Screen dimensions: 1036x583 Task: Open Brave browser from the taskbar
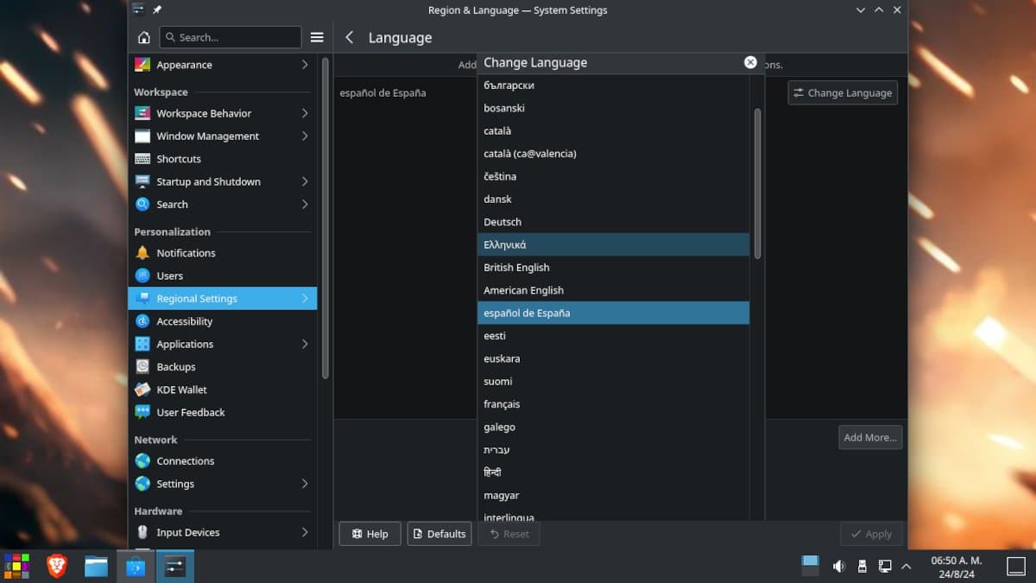tap(57, 566)
